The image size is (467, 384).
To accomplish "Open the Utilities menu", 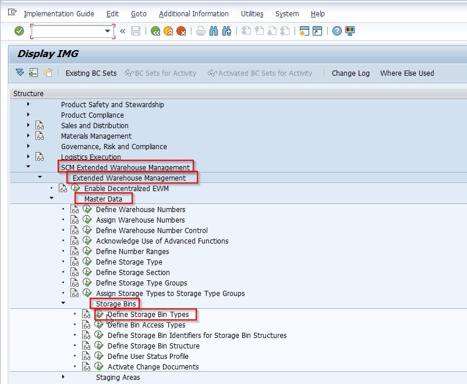I will tap(252, 14).
